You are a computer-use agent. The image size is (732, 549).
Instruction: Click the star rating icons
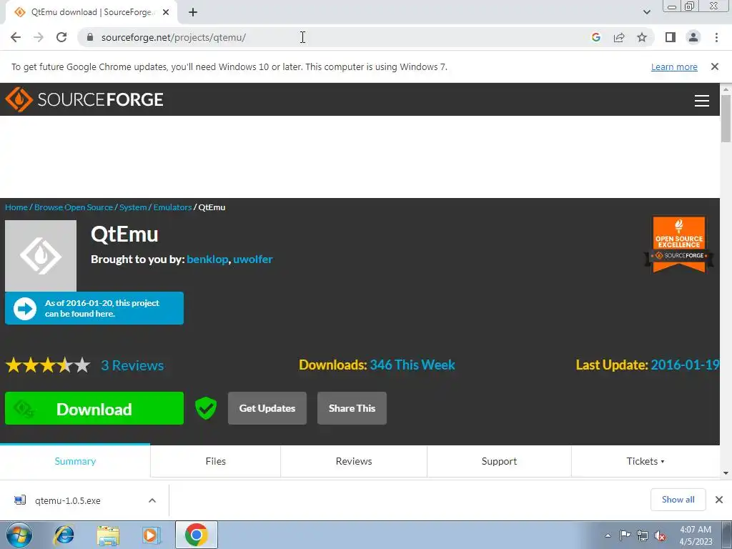(48, 365)
